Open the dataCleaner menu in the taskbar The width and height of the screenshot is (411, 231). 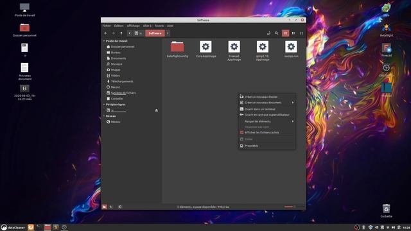point(13,227)
